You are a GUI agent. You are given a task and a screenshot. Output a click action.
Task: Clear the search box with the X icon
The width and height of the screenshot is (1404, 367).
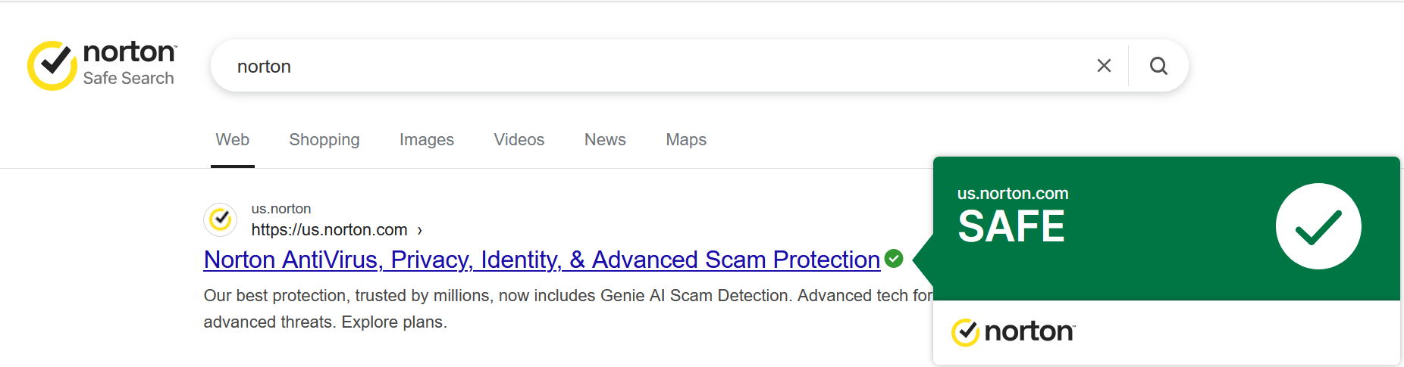pos(1104,66)
